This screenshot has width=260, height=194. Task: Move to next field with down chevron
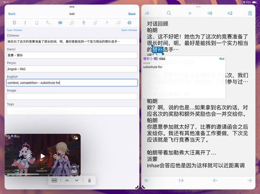(x=76, y=180)
